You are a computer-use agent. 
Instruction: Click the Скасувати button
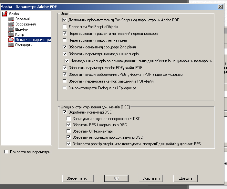pyautogui.click(x=151, y=178)
